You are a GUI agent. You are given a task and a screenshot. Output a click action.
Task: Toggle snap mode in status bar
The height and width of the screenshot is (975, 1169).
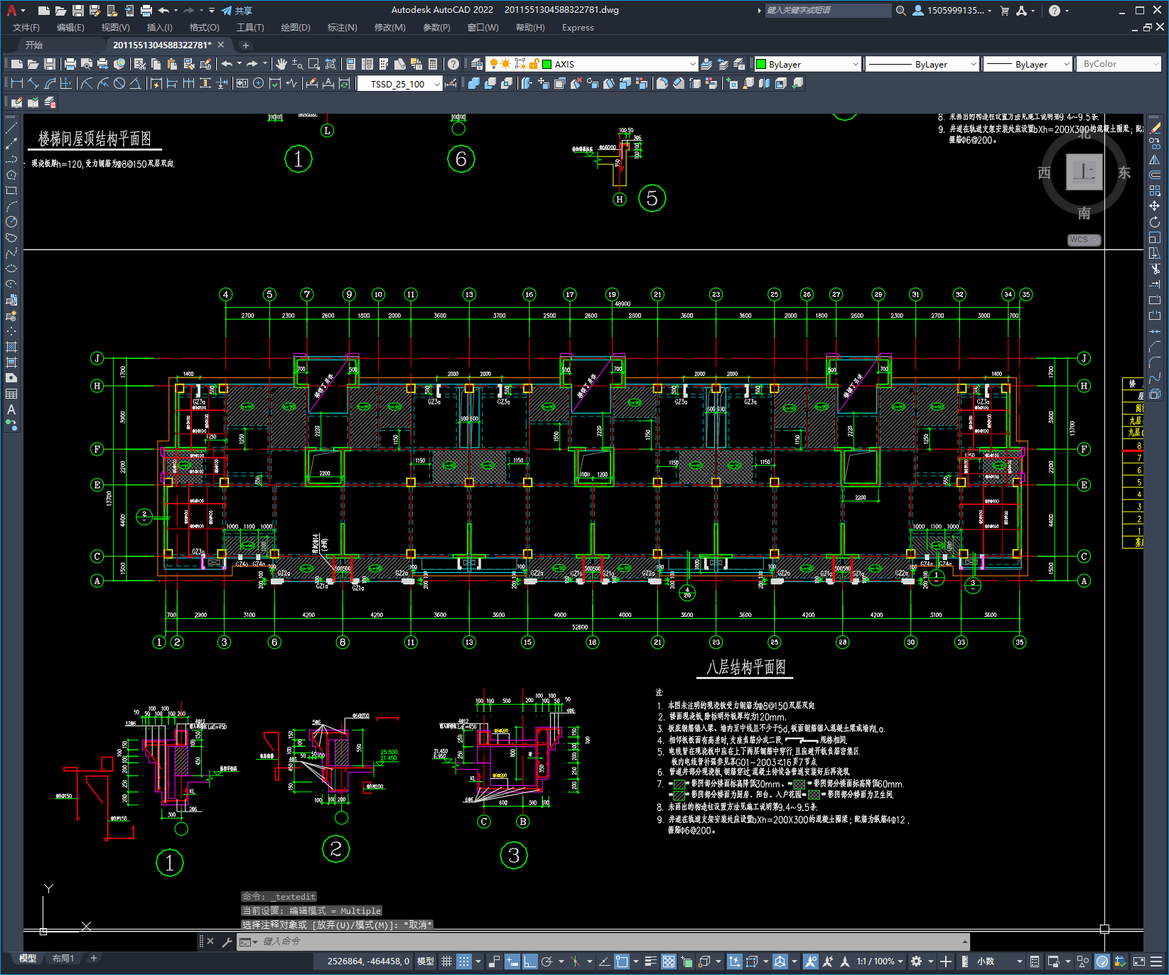463,961
